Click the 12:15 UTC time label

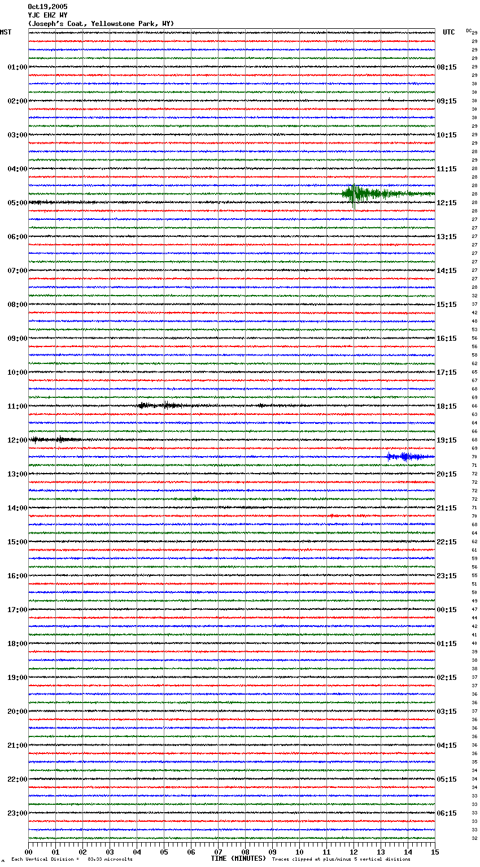pos(447,203)
